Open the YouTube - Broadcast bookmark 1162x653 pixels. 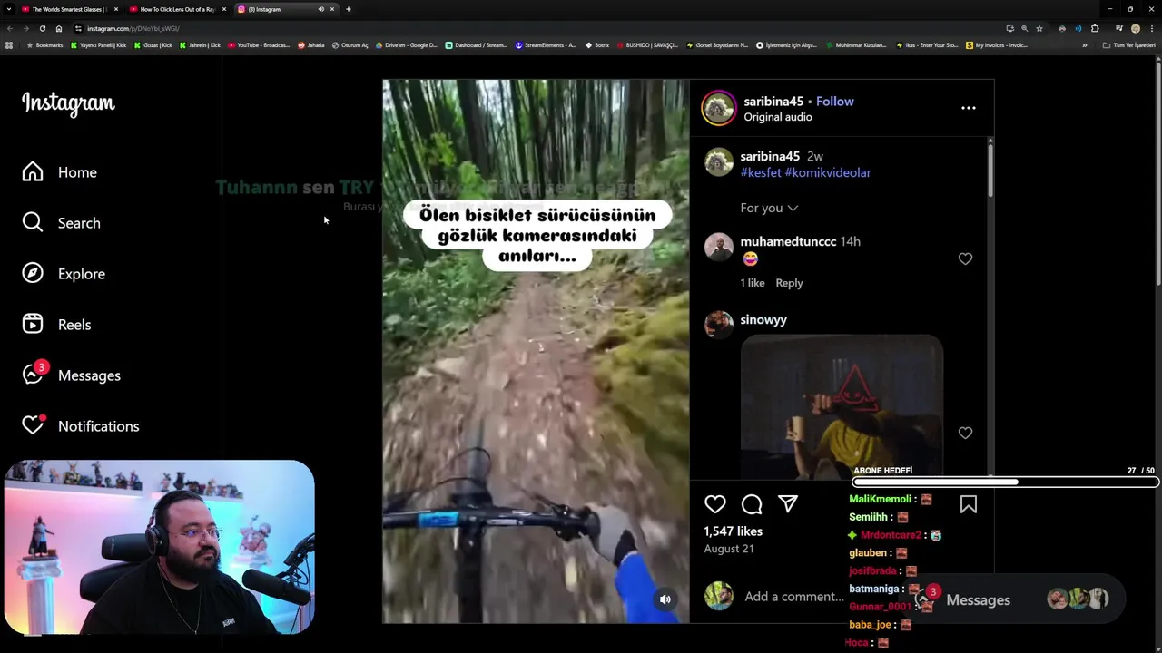[259, 44]
